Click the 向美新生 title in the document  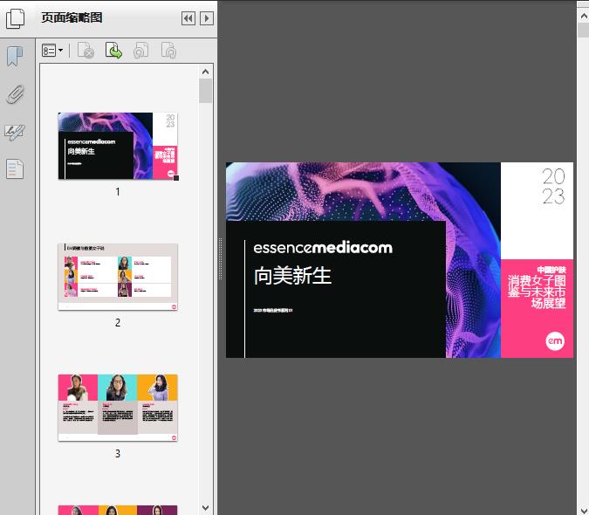[x=292, y=275]
